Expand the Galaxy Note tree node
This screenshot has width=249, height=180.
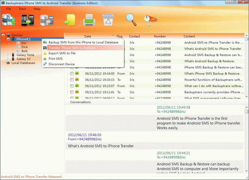[x=8, y=55]
